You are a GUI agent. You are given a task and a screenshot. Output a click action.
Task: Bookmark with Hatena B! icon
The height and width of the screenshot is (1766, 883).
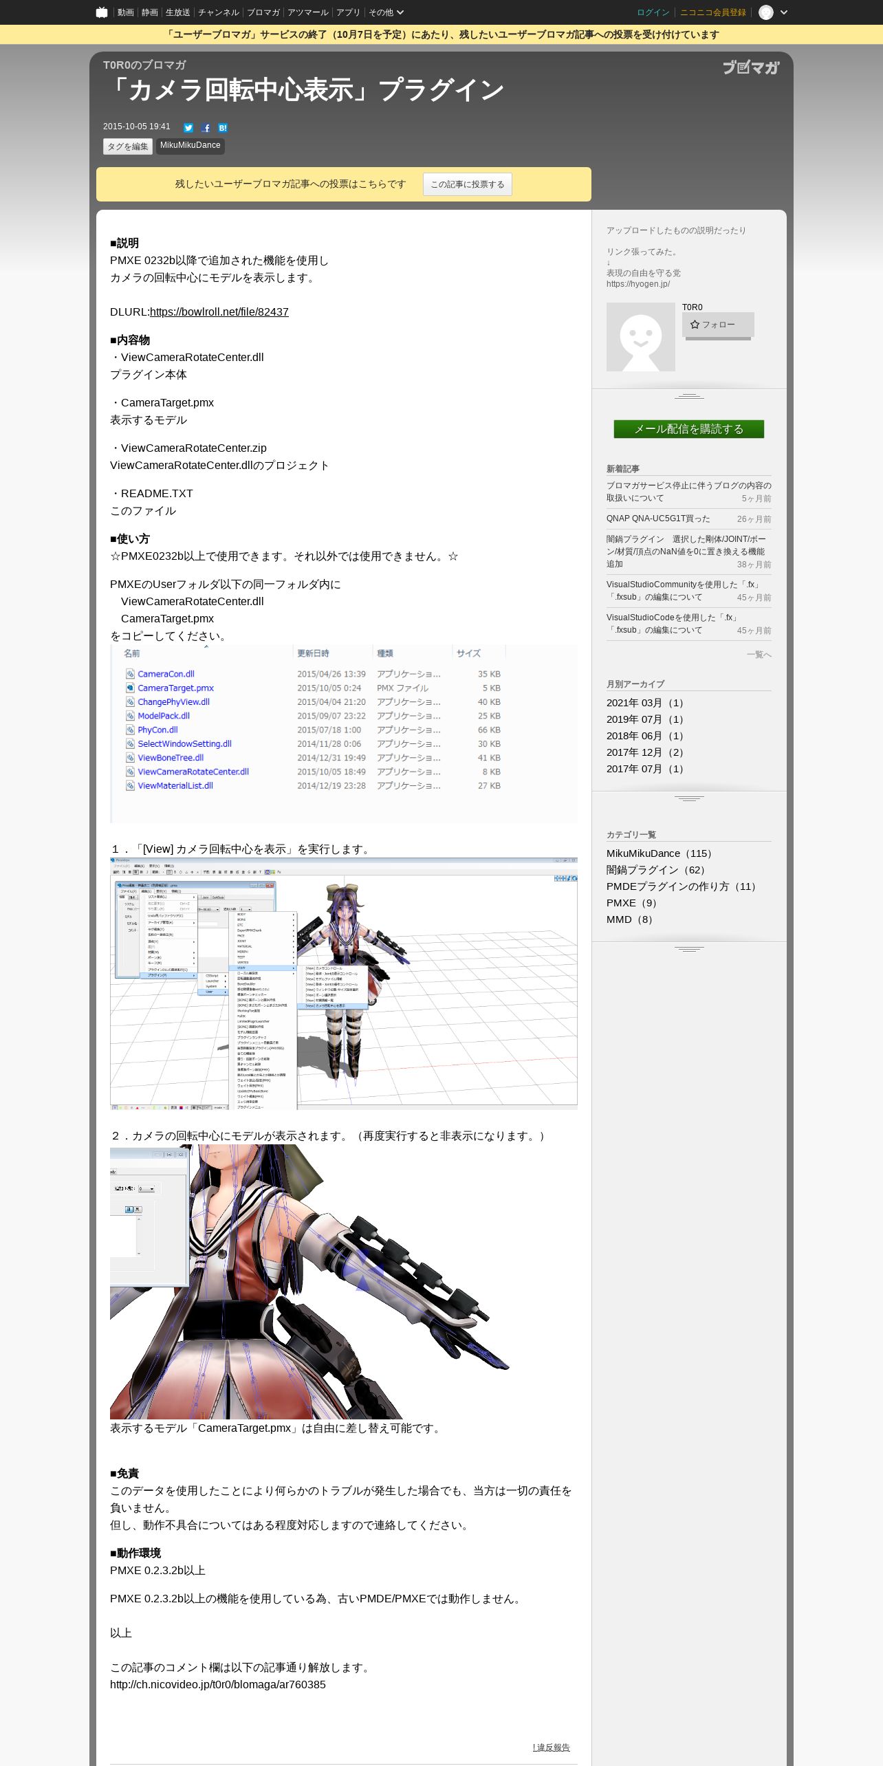(223, 128)
